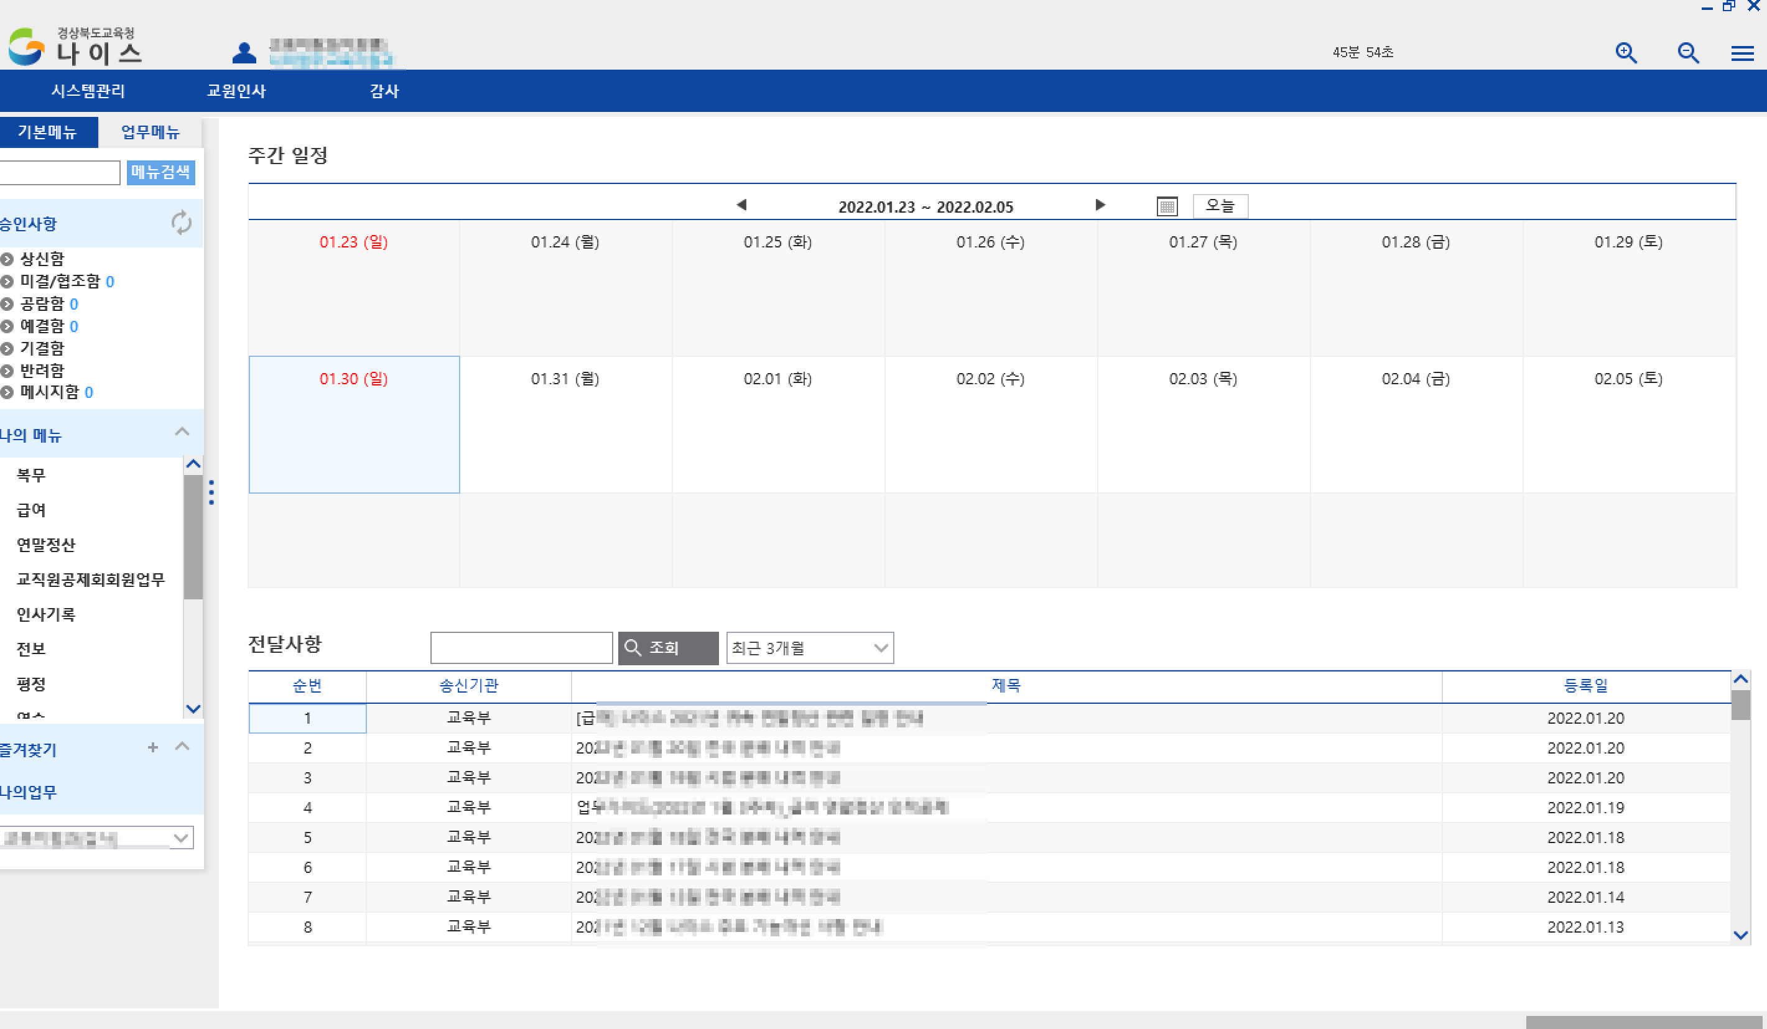Open the 교원인사 menu
The image size is (1767, 1029).
click(x=236, y=90)
